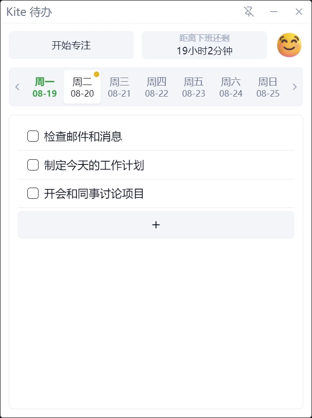Select the currently active 周二 08-20 tab
The image size is (312, 418).
pyautogui.click(x=82, y=87)
